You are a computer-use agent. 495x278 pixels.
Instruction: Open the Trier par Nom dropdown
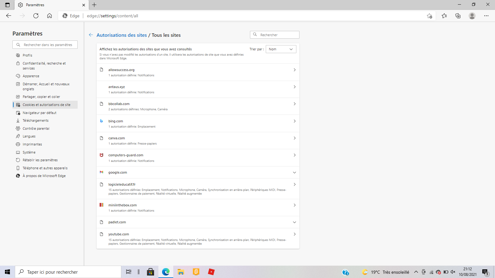(281, 49)
